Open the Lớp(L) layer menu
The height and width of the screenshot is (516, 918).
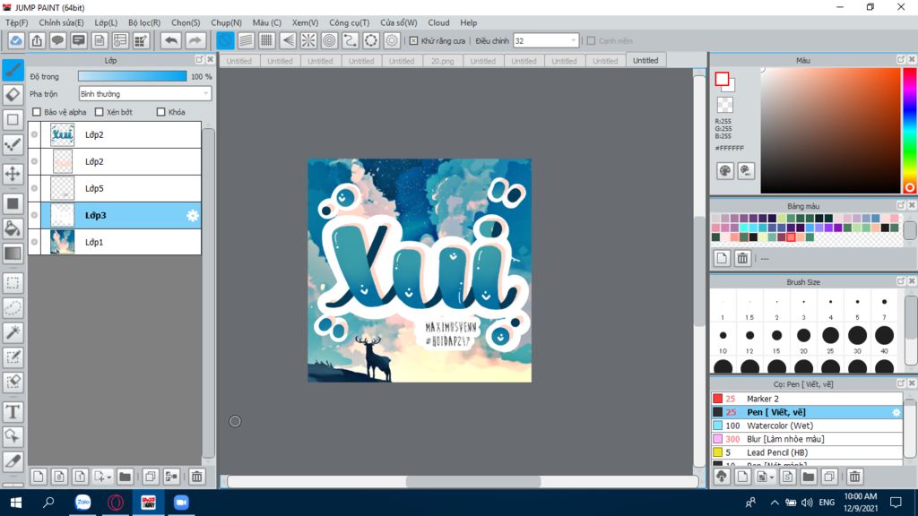pos(106,22)
